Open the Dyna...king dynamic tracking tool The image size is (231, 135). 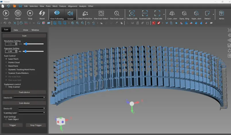click(184, 15)
